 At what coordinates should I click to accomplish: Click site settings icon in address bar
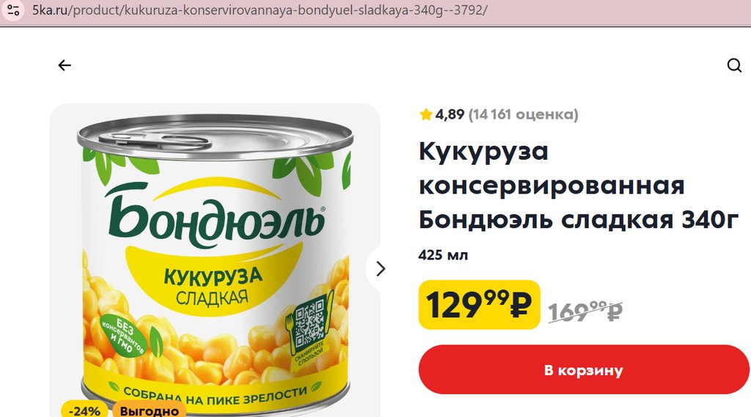pyautogui.click(x=13, y=10)
